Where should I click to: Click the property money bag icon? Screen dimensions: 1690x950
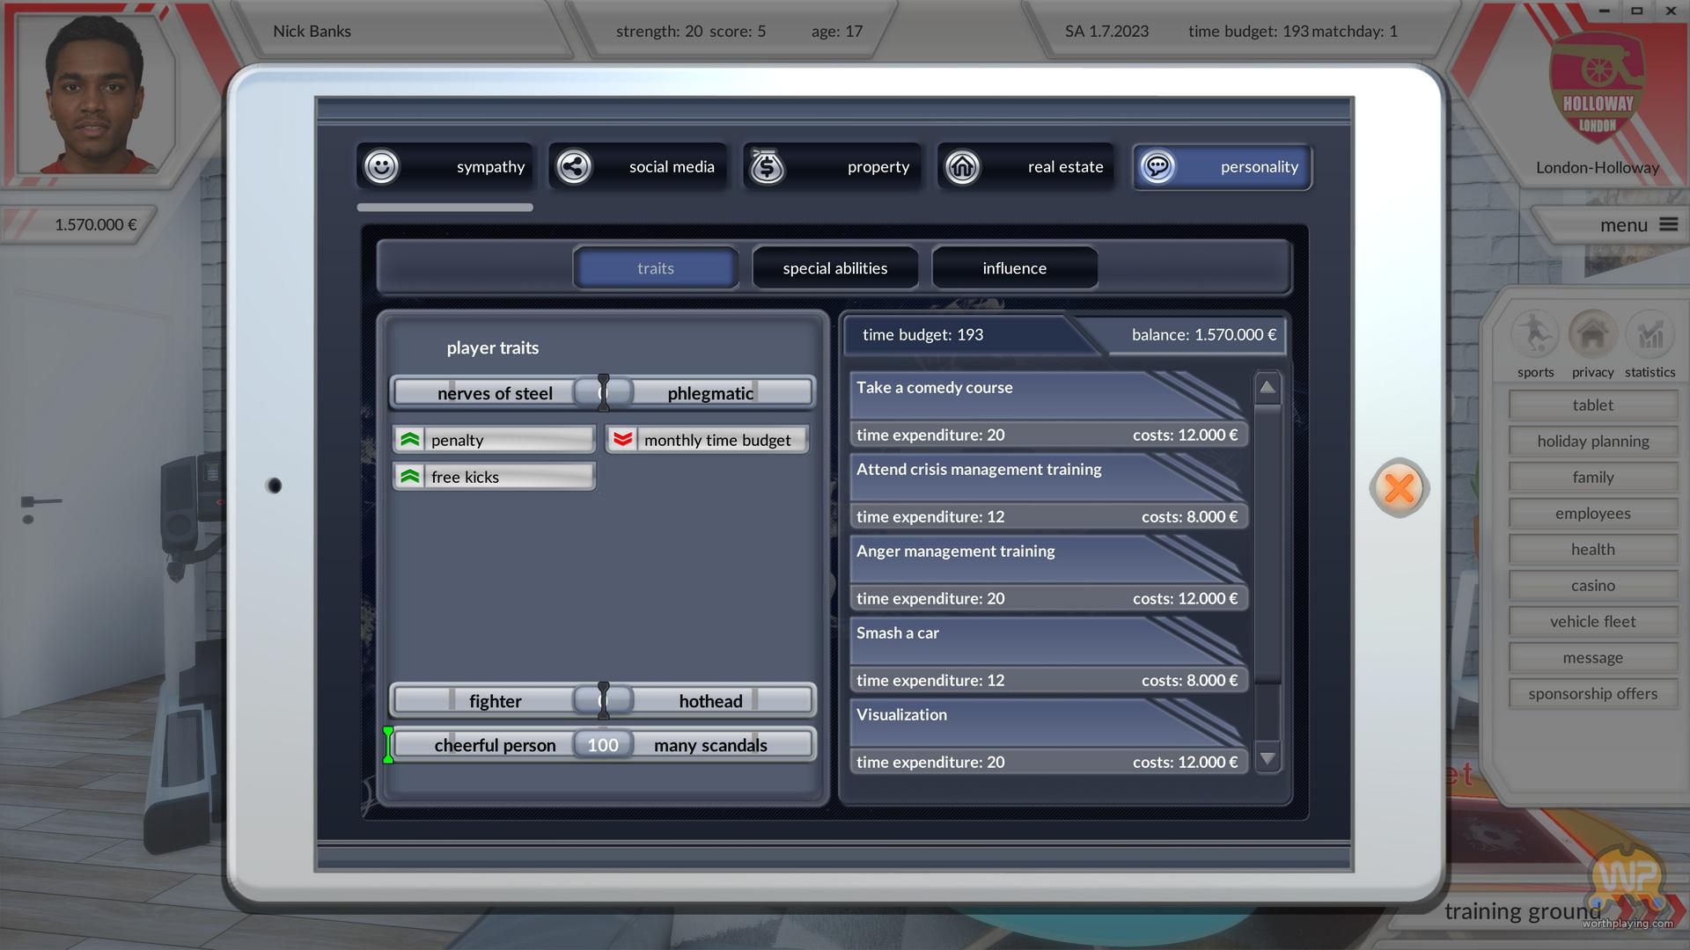(x=768, y=166)
